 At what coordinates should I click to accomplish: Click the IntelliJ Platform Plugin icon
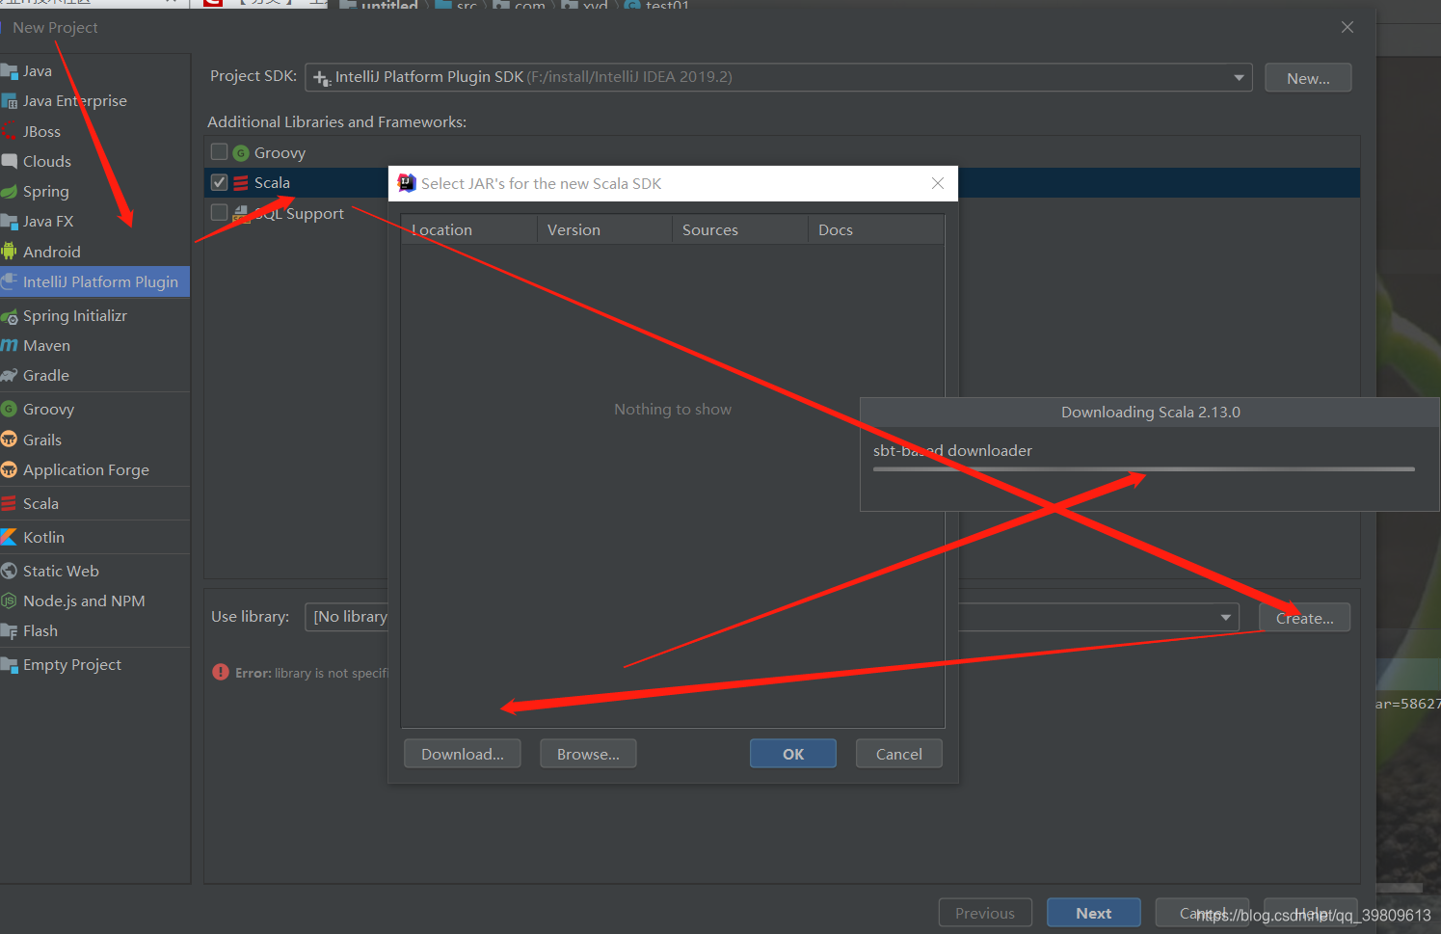(10, 281)
